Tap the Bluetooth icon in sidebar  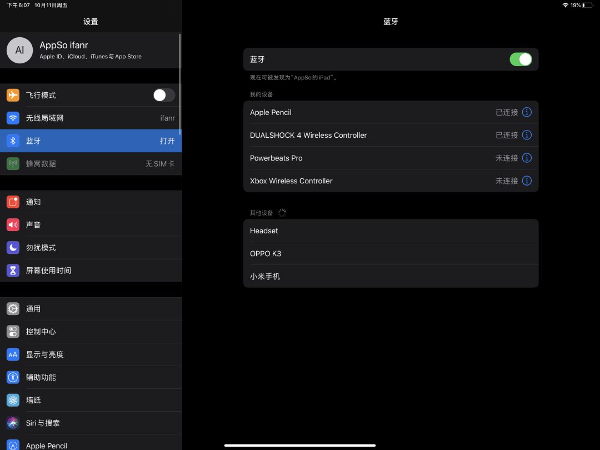click(13, 141)
